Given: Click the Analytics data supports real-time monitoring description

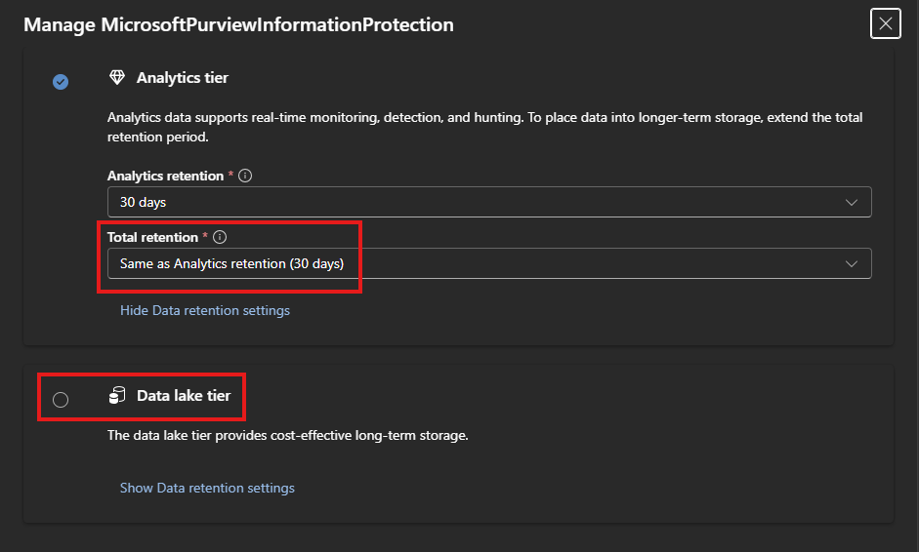Looking at the screenshot, I should click(484, 127).
